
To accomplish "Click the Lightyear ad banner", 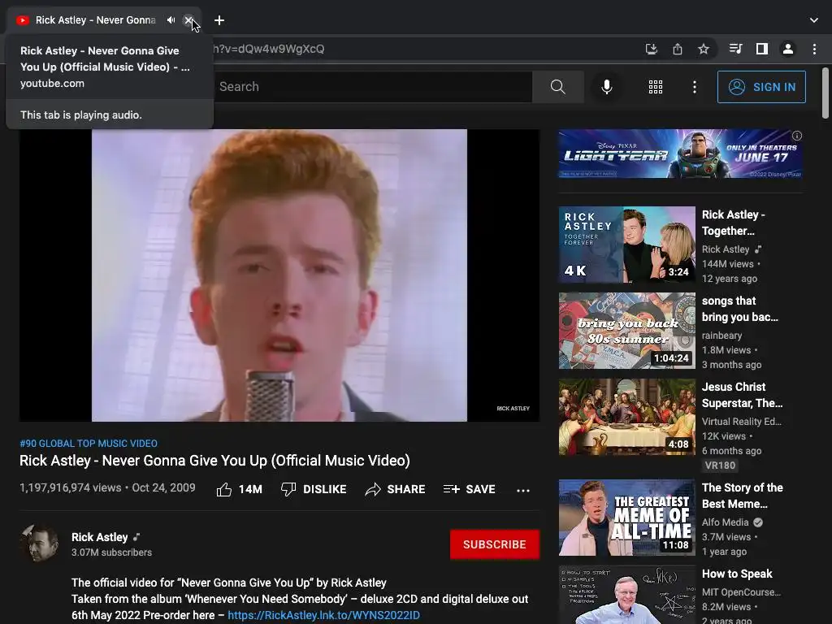I will pyautogui.click(x=680, y=154).
